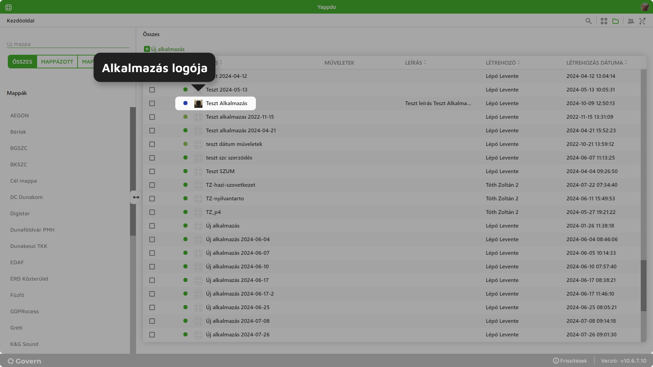Image resolution: width=653 pixels, height=367 pixels.
Task: Click the sidebar resize handle arrow
Action: 136,197
